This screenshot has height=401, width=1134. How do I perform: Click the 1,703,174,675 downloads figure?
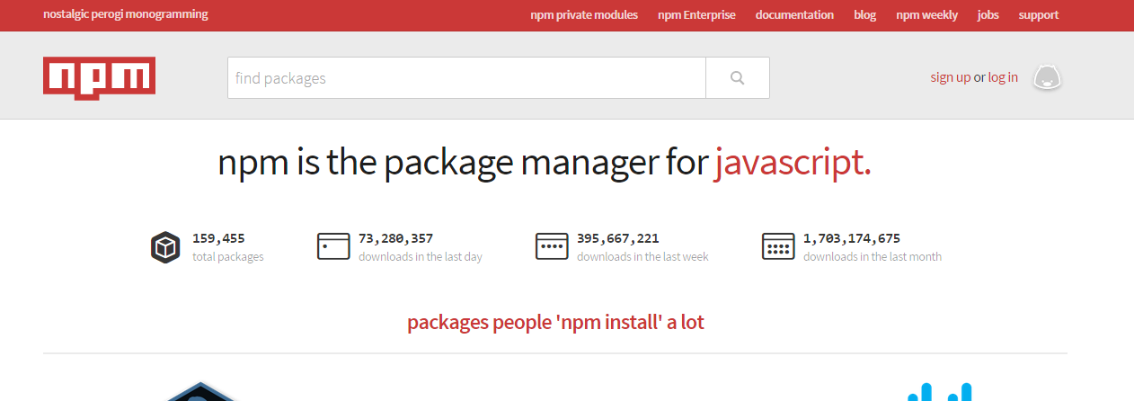tap(852, 238)
